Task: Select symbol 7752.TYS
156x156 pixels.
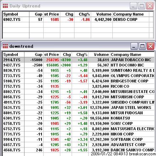Action: [x=12, y=86]
